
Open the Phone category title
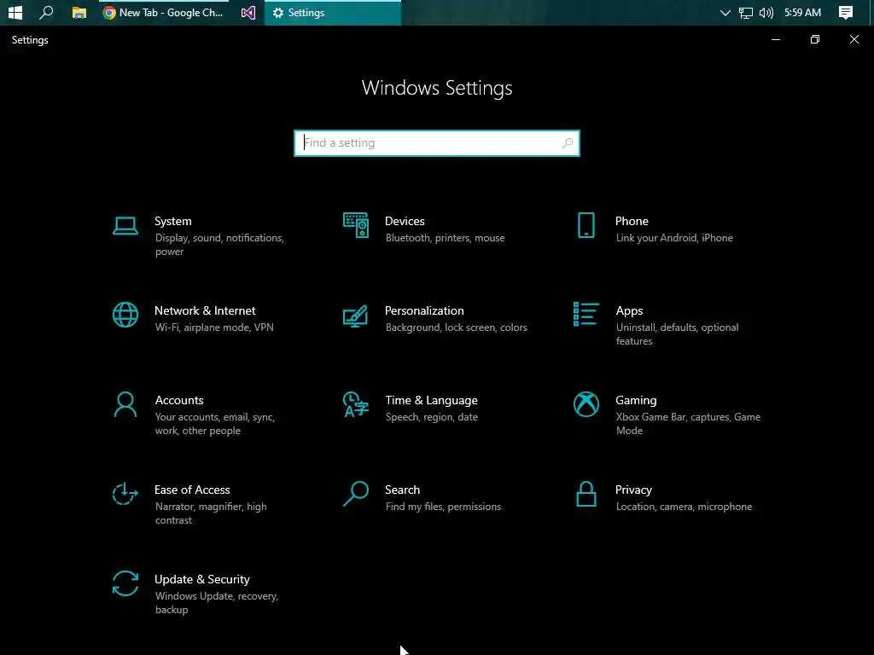(x=632, y=221)
